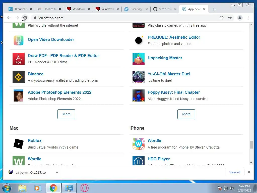Reload the Softonic page
257x193 pixels.
pyautogui.click(x=25, y=18)
